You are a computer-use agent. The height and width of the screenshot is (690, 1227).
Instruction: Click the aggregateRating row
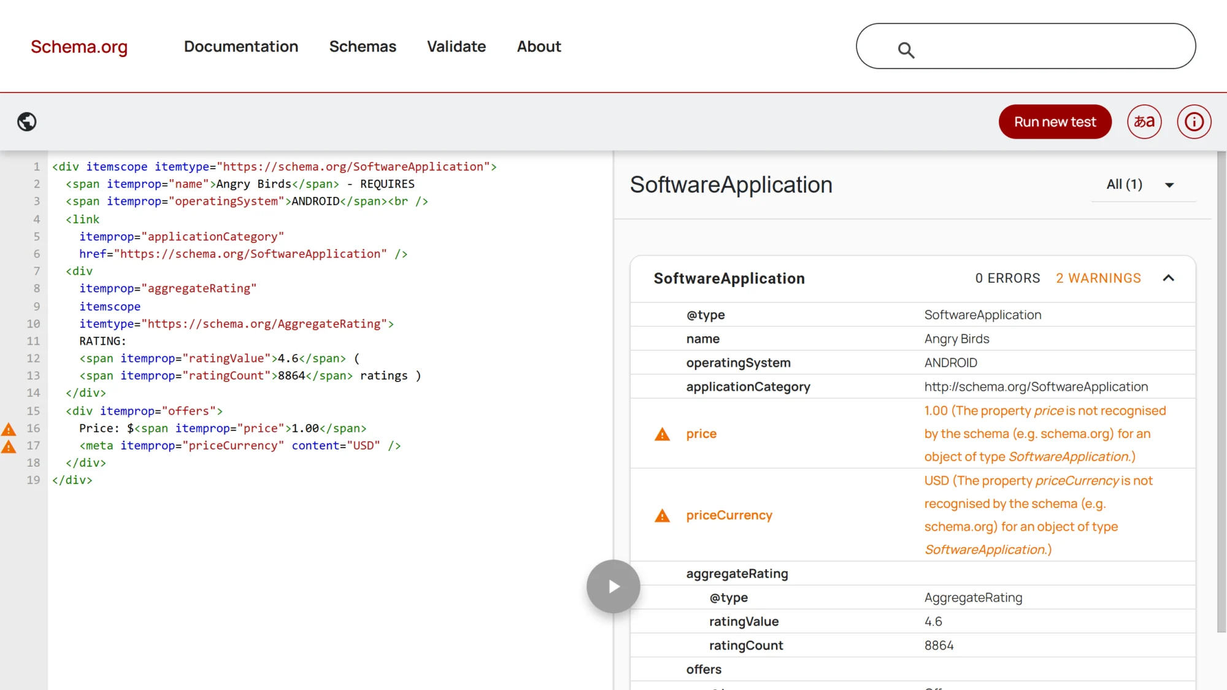913,573
